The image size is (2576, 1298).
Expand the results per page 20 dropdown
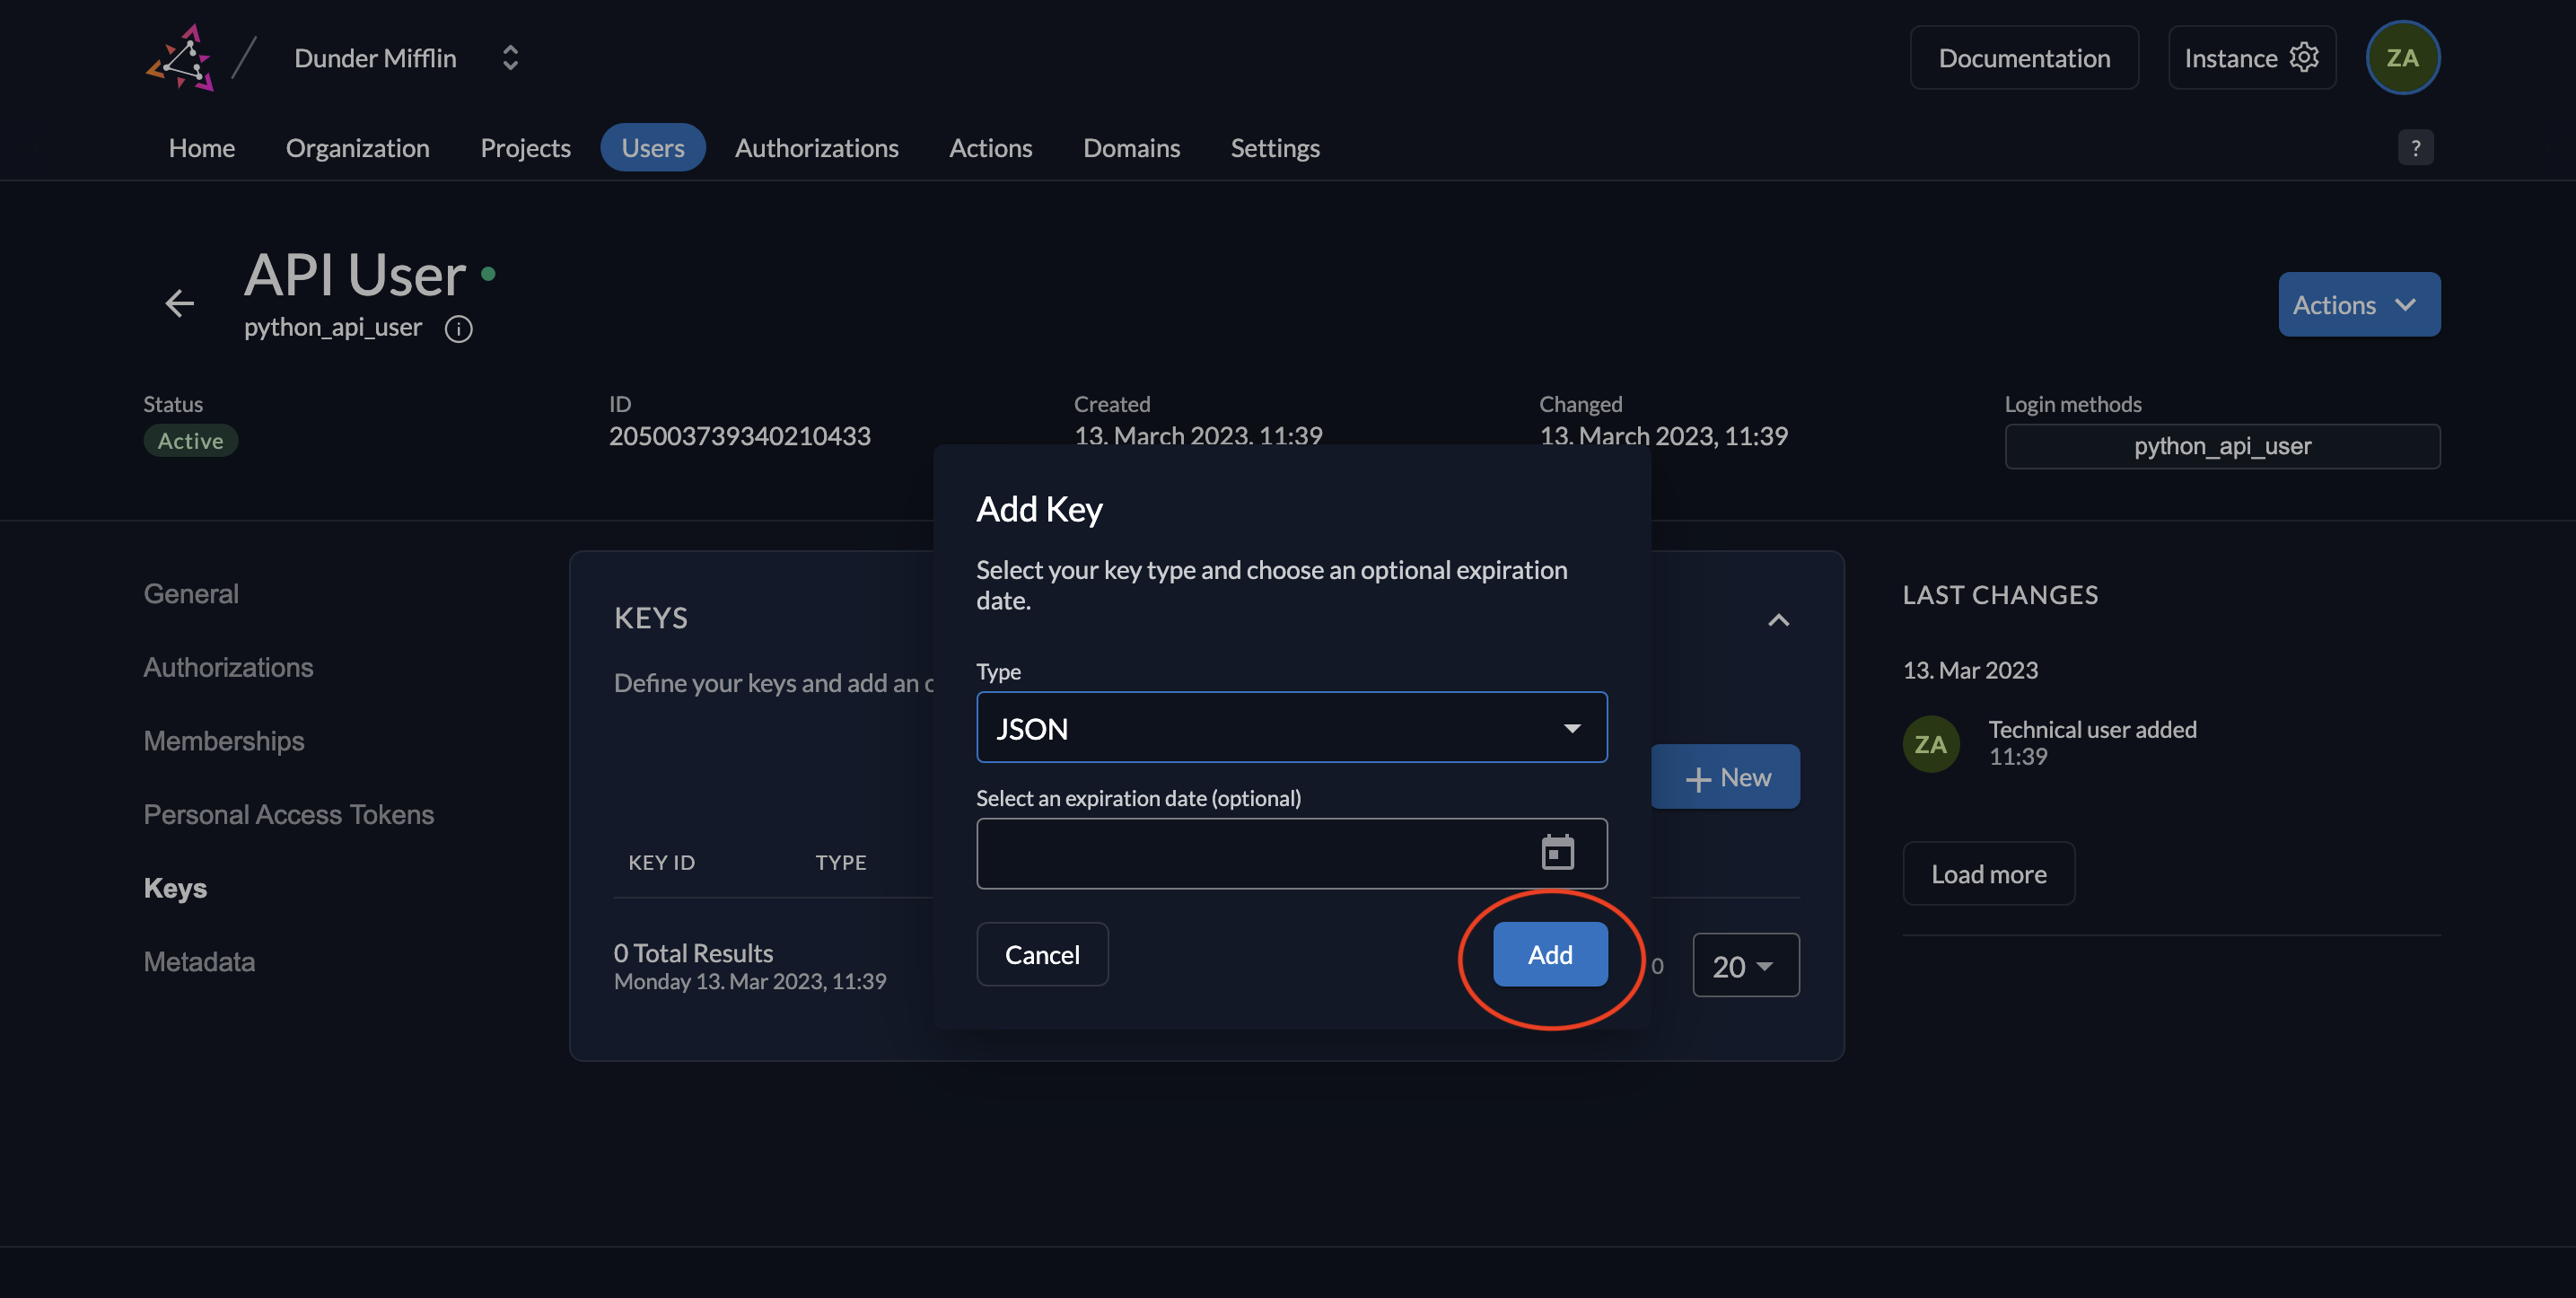pyautogui.click(x=1746, y=963)
